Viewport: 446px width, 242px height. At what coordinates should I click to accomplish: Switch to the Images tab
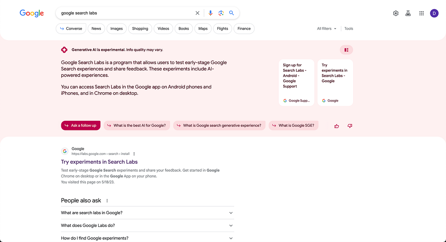(x=116, y=28)
